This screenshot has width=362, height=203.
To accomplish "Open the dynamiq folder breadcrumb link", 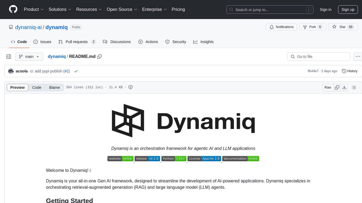I will click(x=57, y=56).
